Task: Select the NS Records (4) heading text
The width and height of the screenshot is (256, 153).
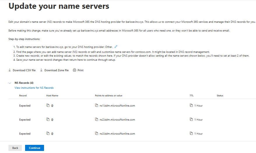Action: click(x=24, y=83)
